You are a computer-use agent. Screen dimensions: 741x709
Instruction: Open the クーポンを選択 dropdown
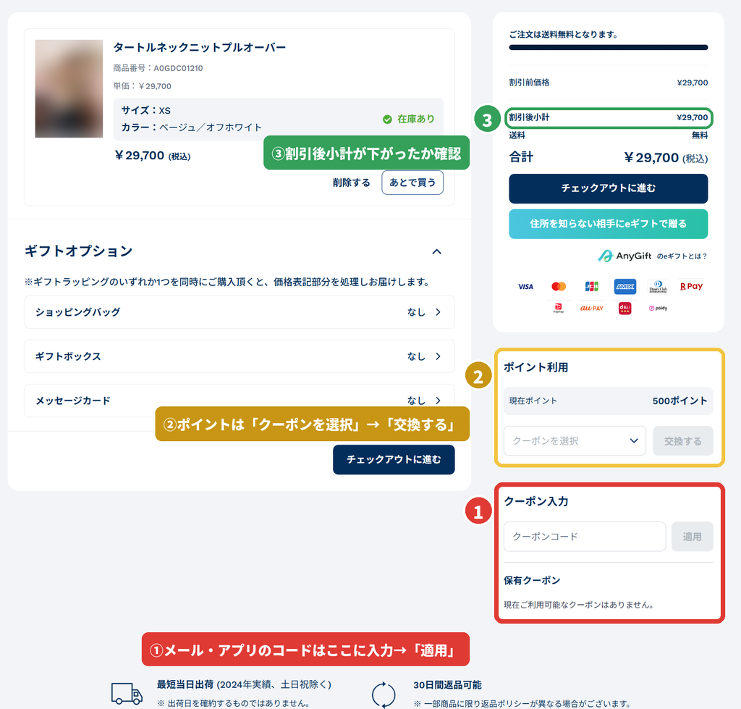[x=575, y=441]
